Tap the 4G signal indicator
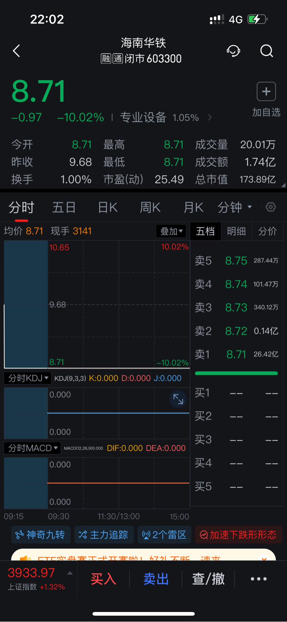 (235, 19)
